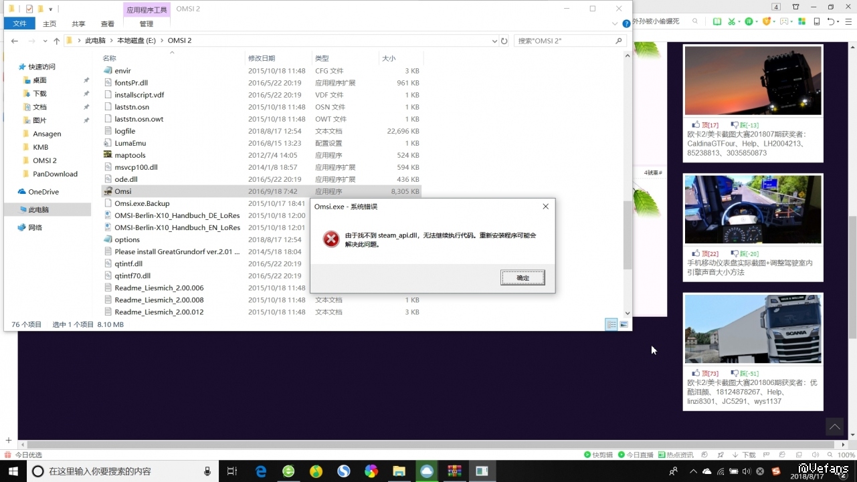Click the browser mobile device icon
Screen dimensions: 857x482
coord(816,21)
